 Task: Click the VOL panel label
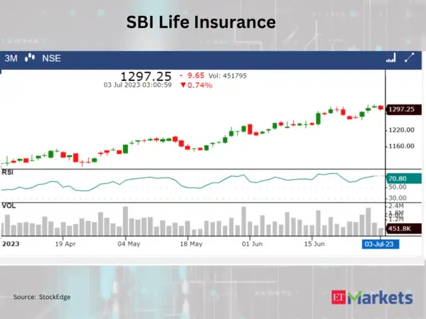pos(9,205)
